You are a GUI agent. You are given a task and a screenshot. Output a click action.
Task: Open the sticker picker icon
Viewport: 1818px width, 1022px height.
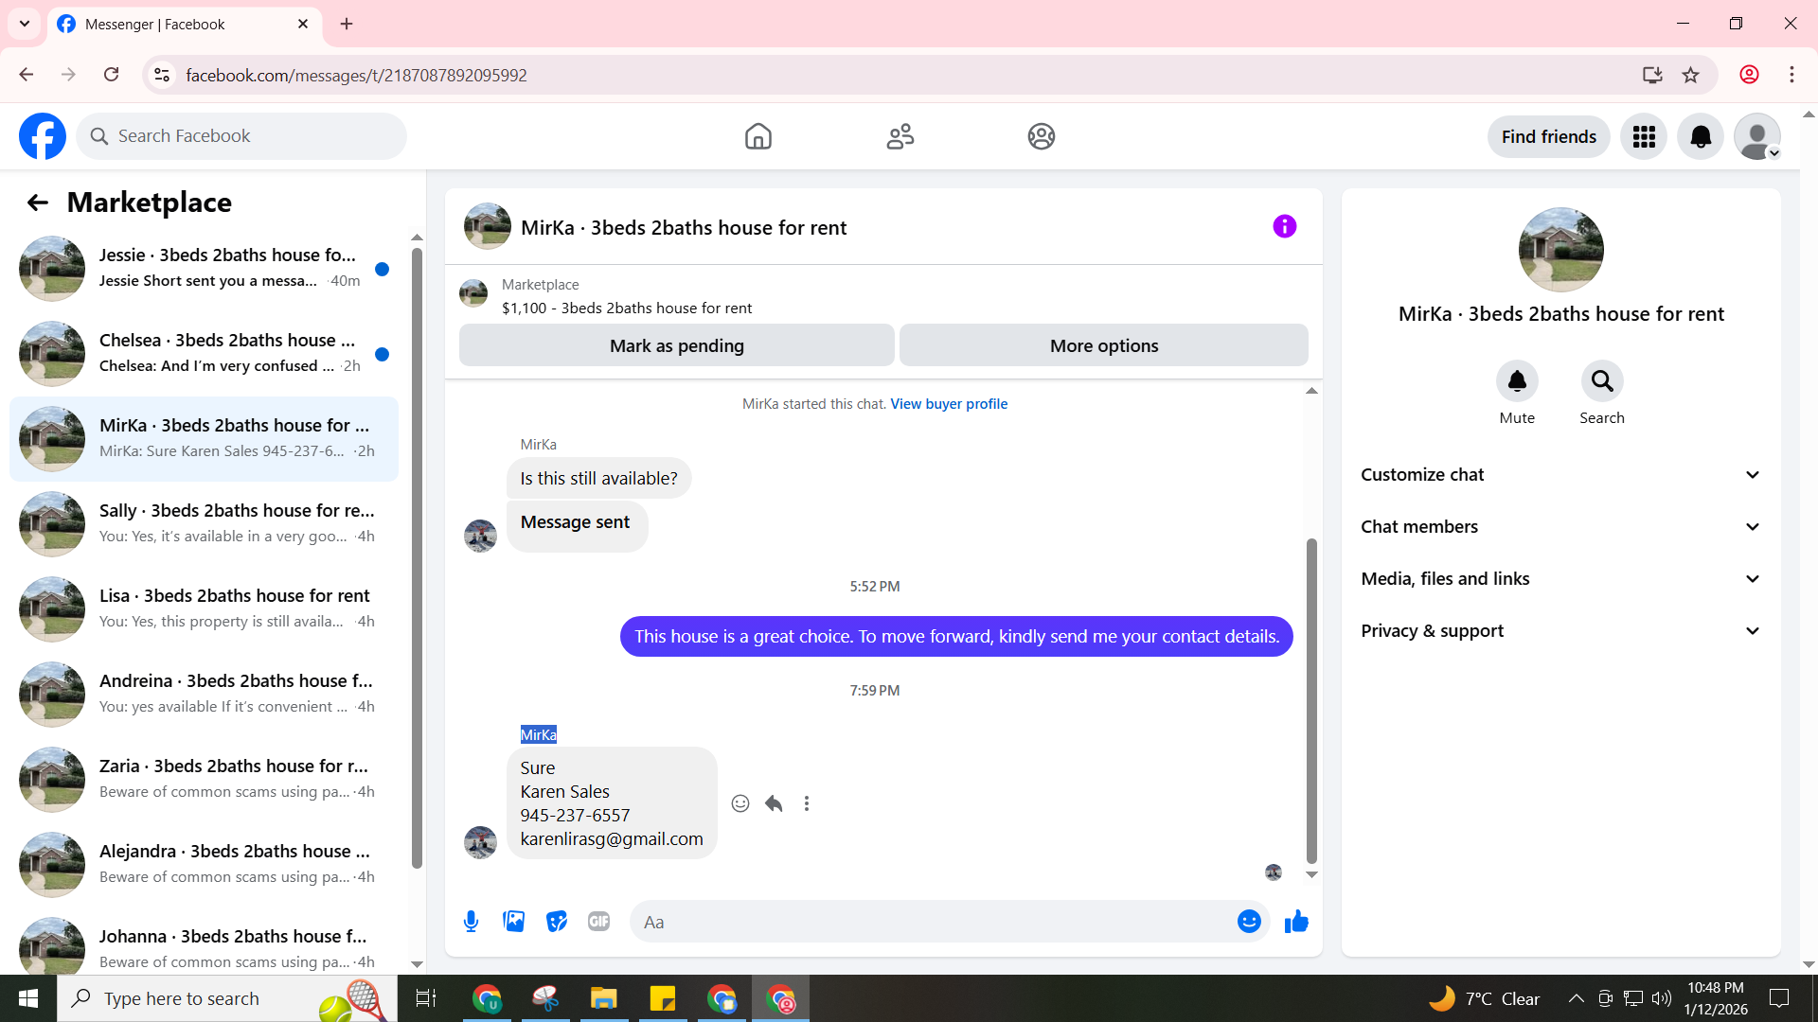tap(556, 921)
